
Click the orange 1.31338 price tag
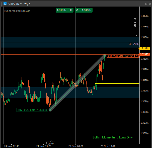tap(144, 54)
